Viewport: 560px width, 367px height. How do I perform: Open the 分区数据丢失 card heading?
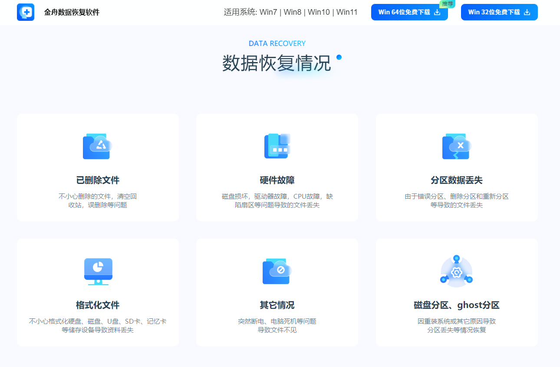(457, 180)
